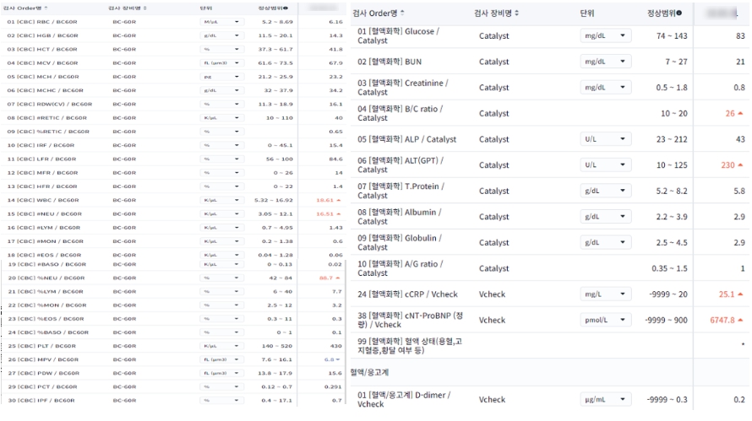The height and width of the screenshot is (421, 752).
Task: Select the 02 [혈액화학] BUN row label
Action: tap(394, 62)
